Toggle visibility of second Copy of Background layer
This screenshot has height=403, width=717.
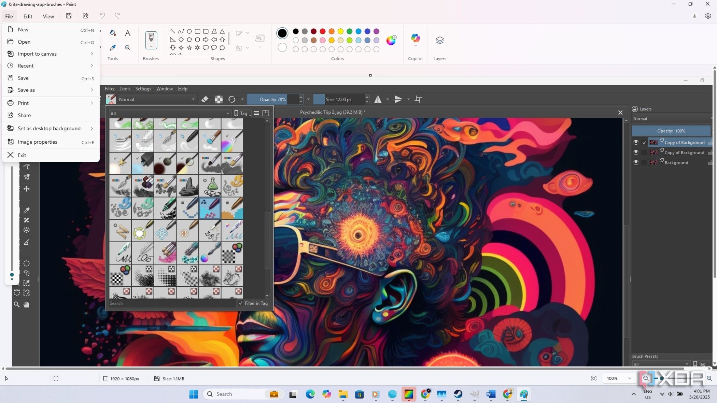636,153
